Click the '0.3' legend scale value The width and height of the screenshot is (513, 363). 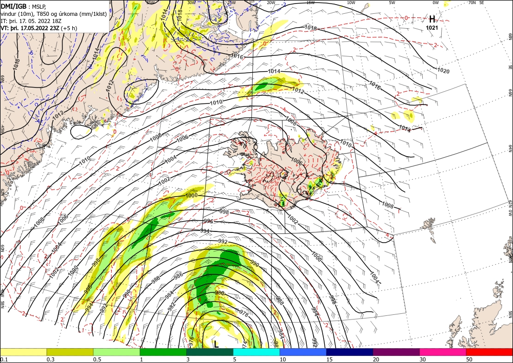pos(50,359)
